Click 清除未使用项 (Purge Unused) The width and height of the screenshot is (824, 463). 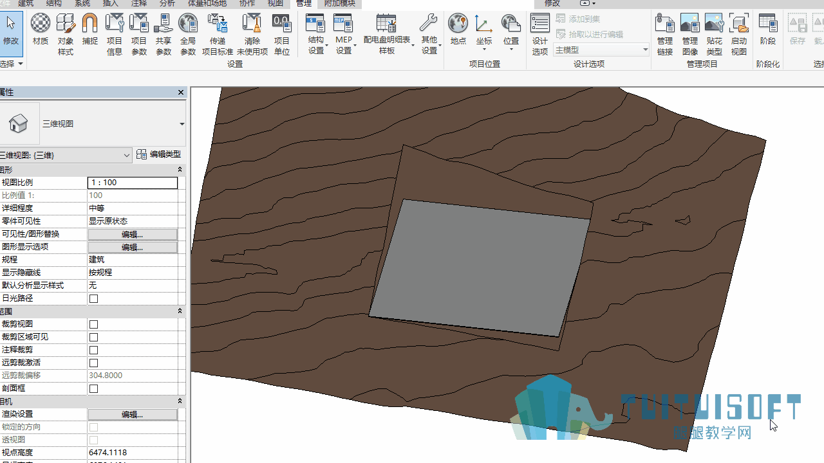click(252, 35)
